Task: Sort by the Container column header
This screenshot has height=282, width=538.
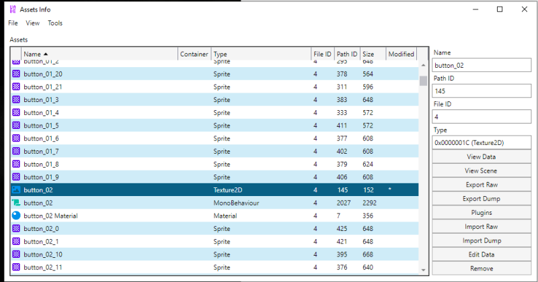Action: click(x=194, y=54)
